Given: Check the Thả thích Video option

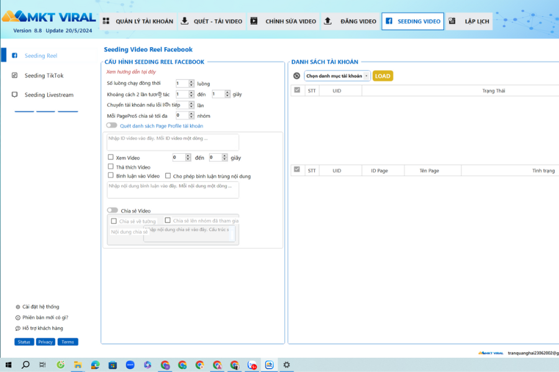Looking at the screenshot, I should (111, 167).
